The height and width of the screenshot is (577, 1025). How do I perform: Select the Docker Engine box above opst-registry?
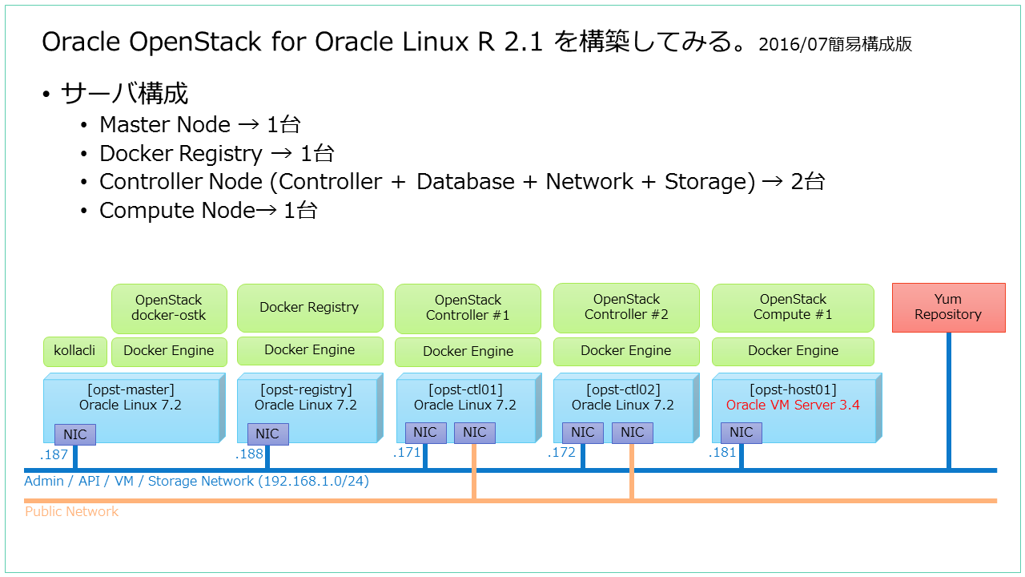tap(309, 350)
